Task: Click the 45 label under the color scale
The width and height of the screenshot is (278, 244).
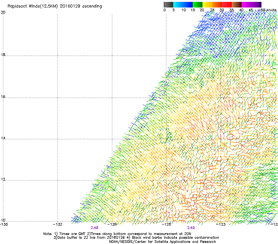Action: pos(251,10)
